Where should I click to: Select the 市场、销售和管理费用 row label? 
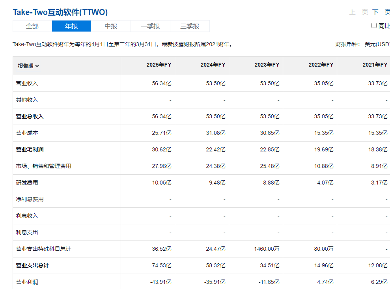tap(43, 166)
